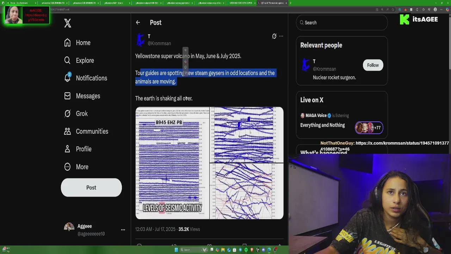Click the favorites star in address bar
The height and width of the screenshot is (254, 451).
pyautogui.click(x=393, y=10)
